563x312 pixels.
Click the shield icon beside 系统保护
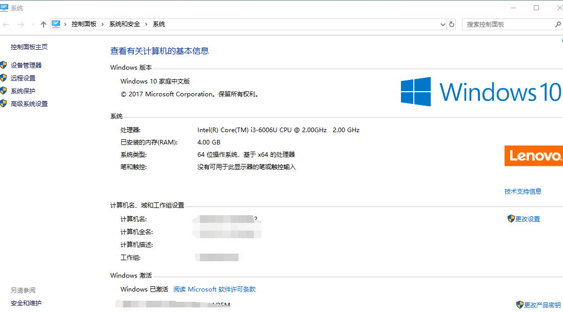4,91
